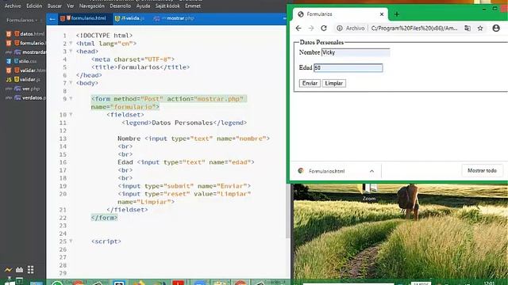Open the Extension Manager brick icon
This screenshot has height=285, width=508.
19,269
